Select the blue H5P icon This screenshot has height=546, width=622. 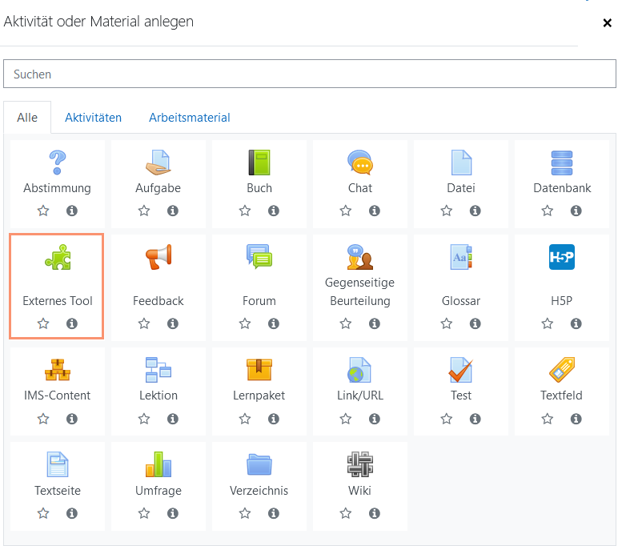tap(562, 257)
